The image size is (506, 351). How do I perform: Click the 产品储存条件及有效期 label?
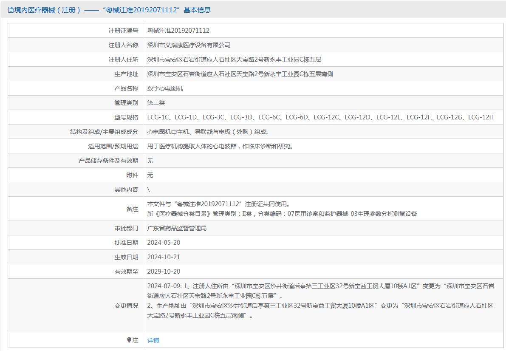[x=108, y=161]
